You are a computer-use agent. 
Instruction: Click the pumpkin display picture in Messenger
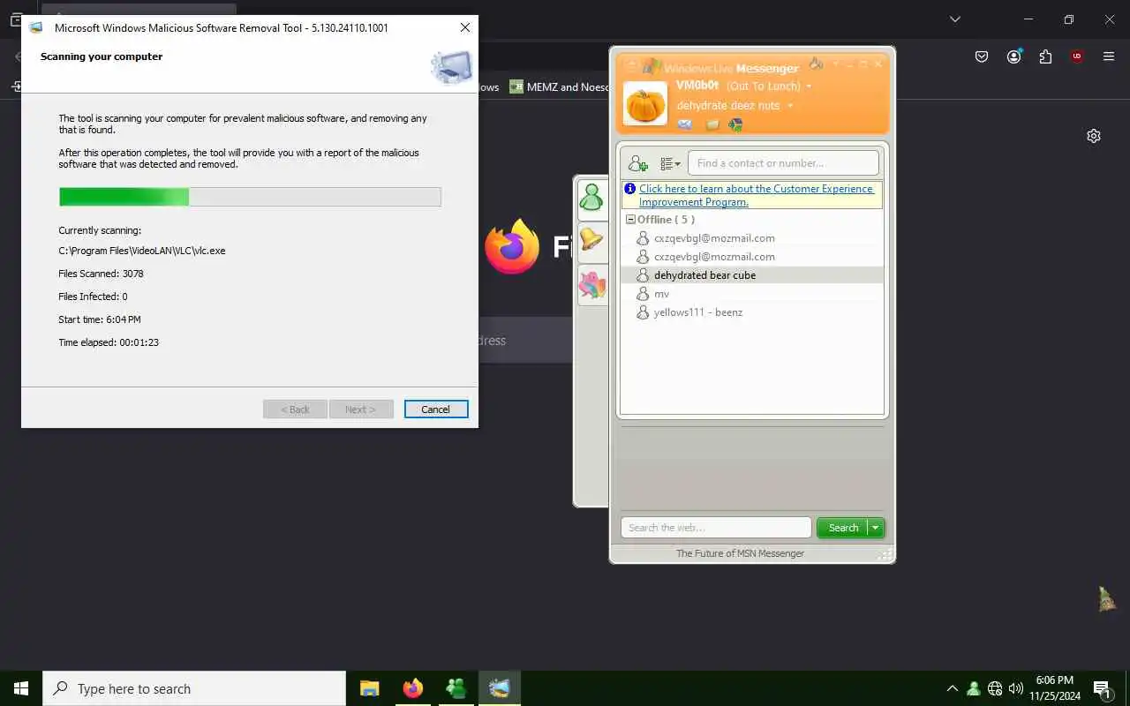tap(645, 103)
